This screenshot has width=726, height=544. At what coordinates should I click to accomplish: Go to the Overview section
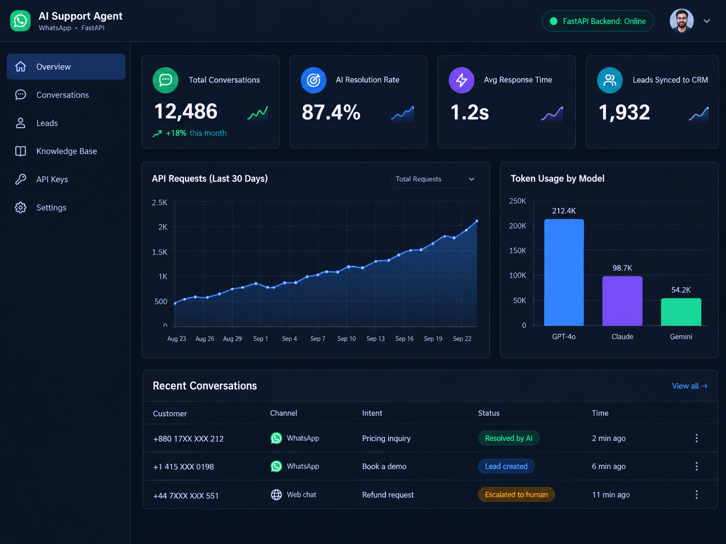pyautogui.click(x=66, y=67)
